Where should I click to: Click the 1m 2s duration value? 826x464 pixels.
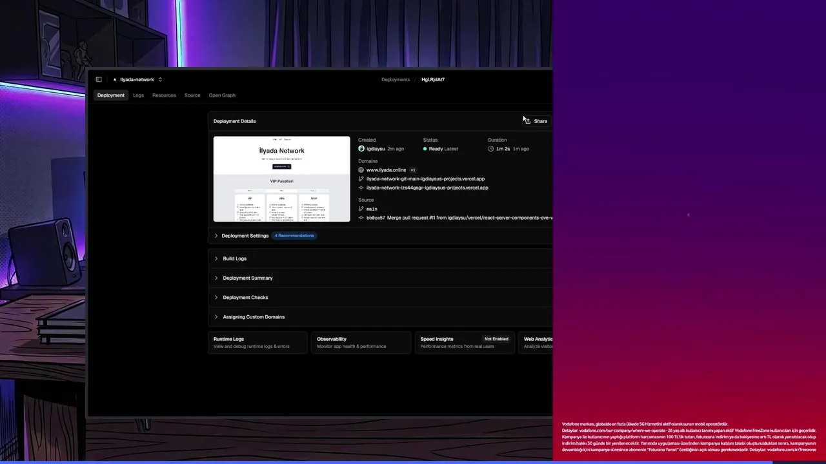point(503,149)
